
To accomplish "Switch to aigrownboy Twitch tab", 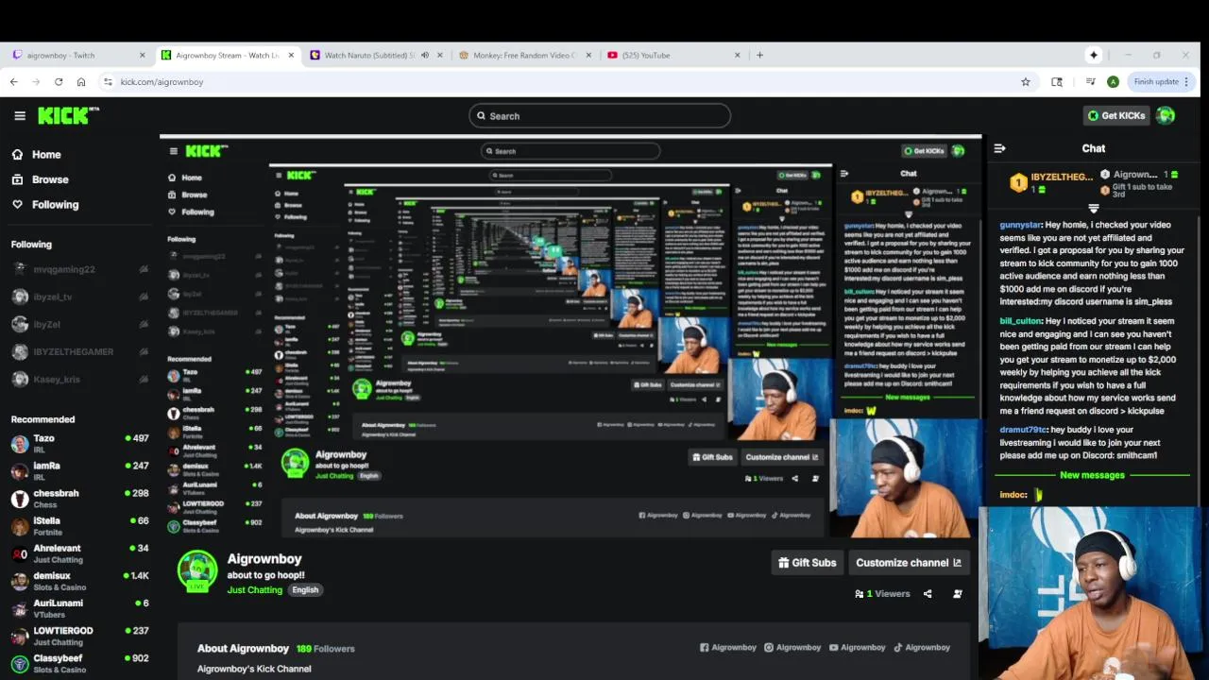I will 78,55.
